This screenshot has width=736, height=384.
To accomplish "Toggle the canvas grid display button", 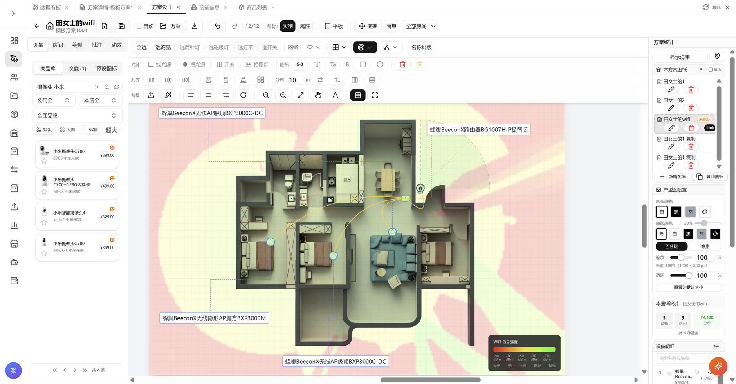I will point(358,95).
